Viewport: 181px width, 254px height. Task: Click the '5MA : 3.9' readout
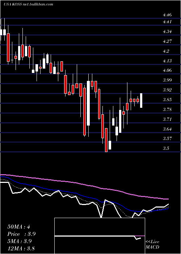click(x=20, y=241)
